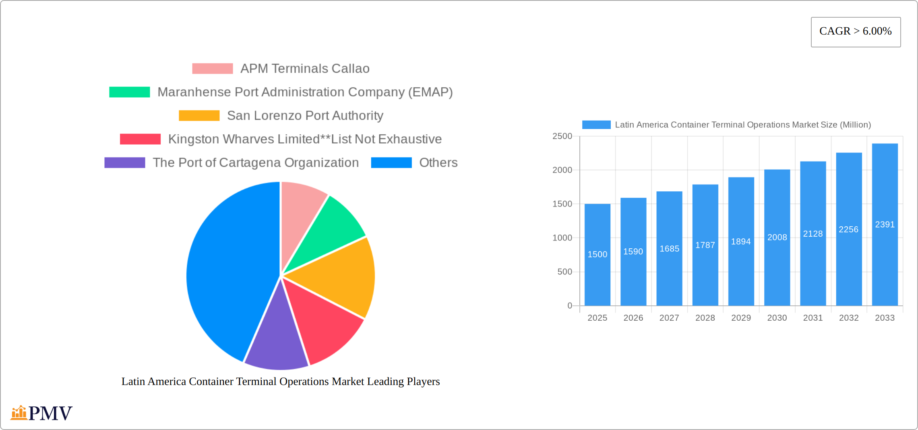Select the 2033 bar labeled 2391
This screenshot has height=430, width=918.
(x=885, y=225)
